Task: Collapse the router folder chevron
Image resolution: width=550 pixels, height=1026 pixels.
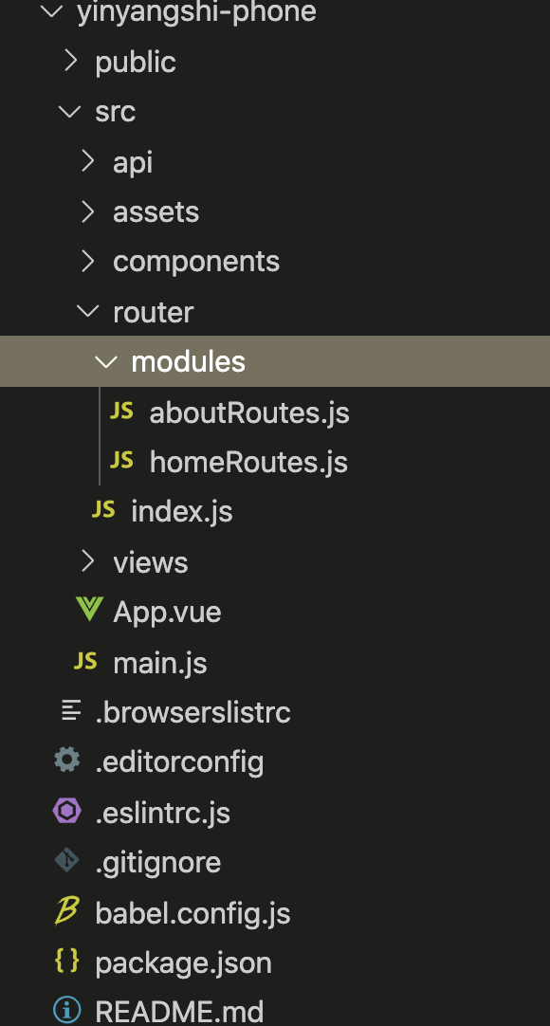Action: click(87, 311)
